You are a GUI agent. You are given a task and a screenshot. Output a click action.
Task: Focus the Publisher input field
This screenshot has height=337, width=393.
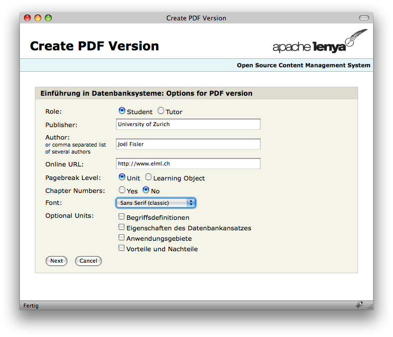click(x=188, y=124)
